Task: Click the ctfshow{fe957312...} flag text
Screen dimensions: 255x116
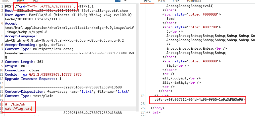Action: [199, 99]
